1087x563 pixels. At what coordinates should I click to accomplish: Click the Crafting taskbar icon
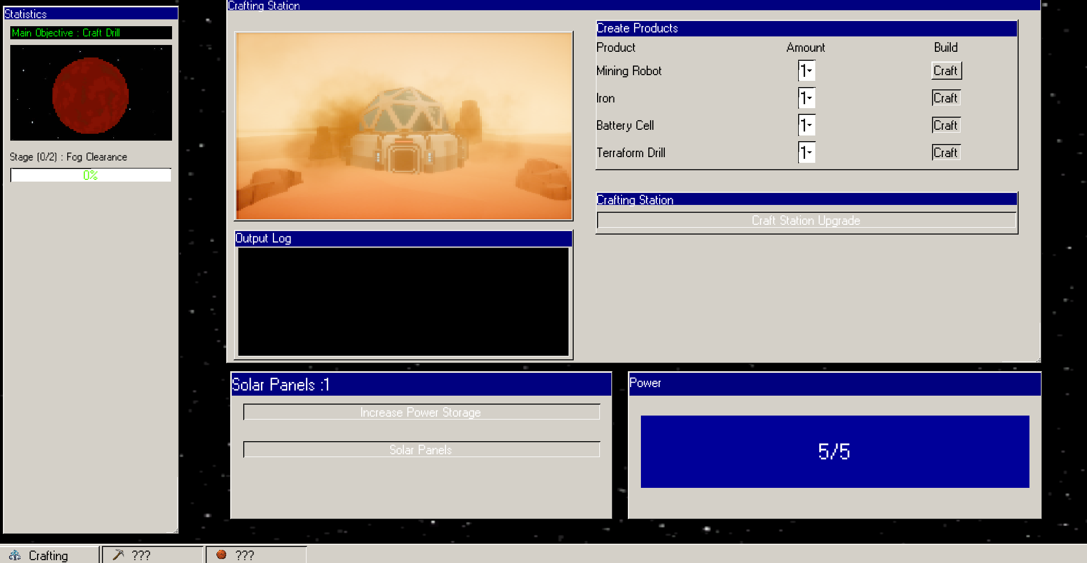[15, 555]
